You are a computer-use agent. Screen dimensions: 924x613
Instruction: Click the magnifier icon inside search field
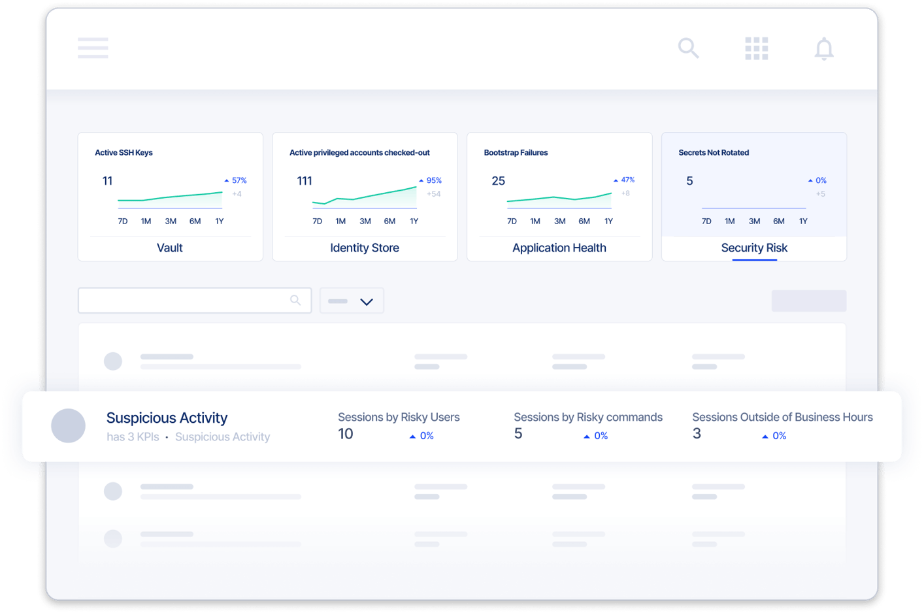click(295, 301)
